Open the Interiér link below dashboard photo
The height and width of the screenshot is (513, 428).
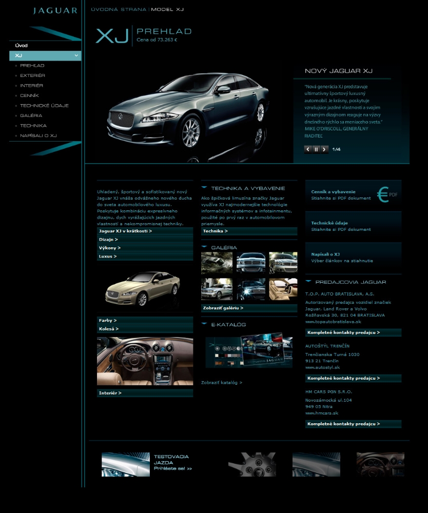point(145,393)
